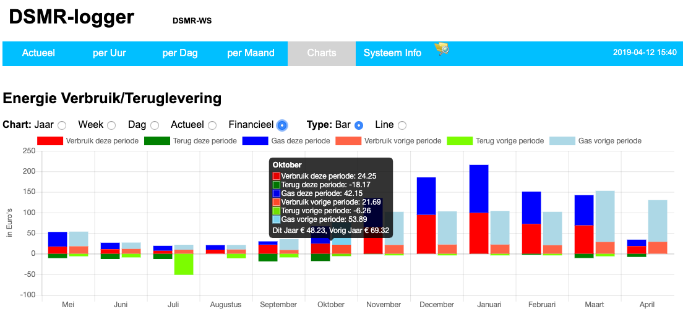
Task: Click the Januari blue gas bar
Action: point(479,189)
